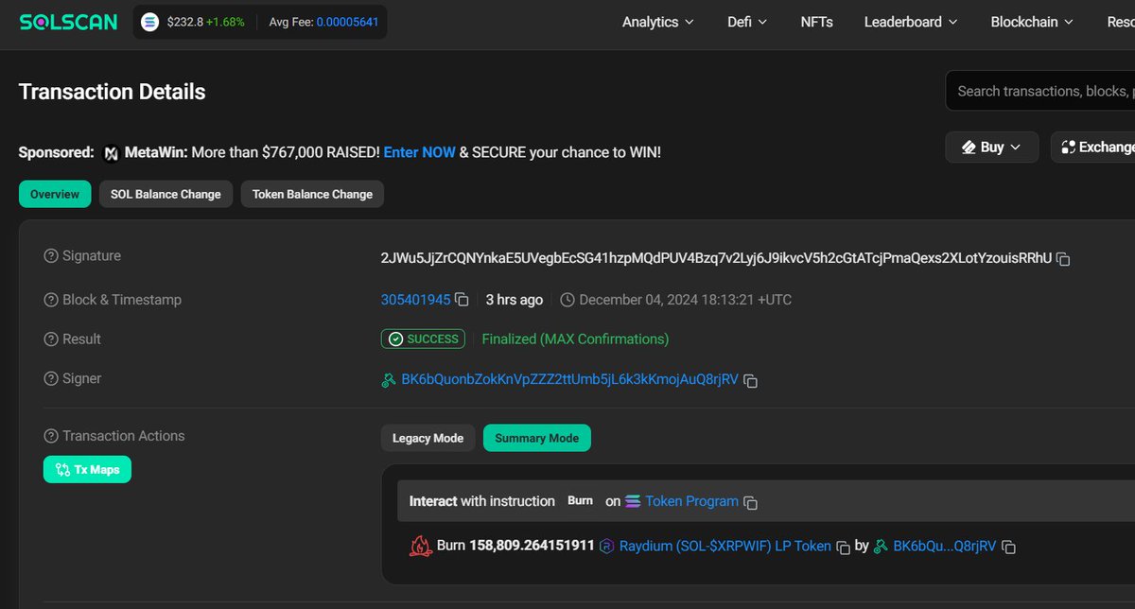
Task: Click the SOL price coin icon
Action: 149,22
